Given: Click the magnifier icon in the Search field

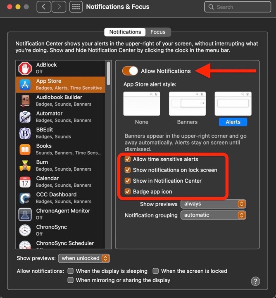Looking at the screenshot, I should (211, 7).
